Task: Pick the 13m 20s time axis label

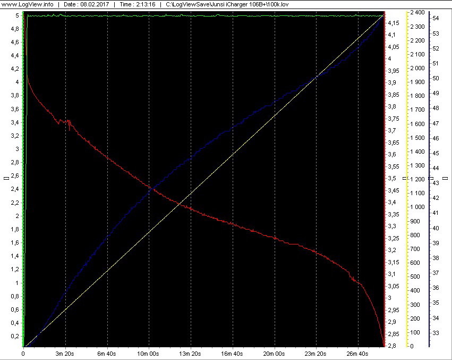Action: (x=191, y=353)
